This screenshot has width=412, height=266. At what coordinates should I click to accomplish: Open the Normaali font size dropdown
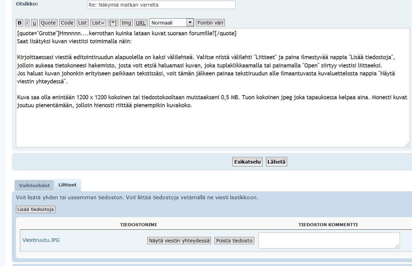tap(171, 23)
